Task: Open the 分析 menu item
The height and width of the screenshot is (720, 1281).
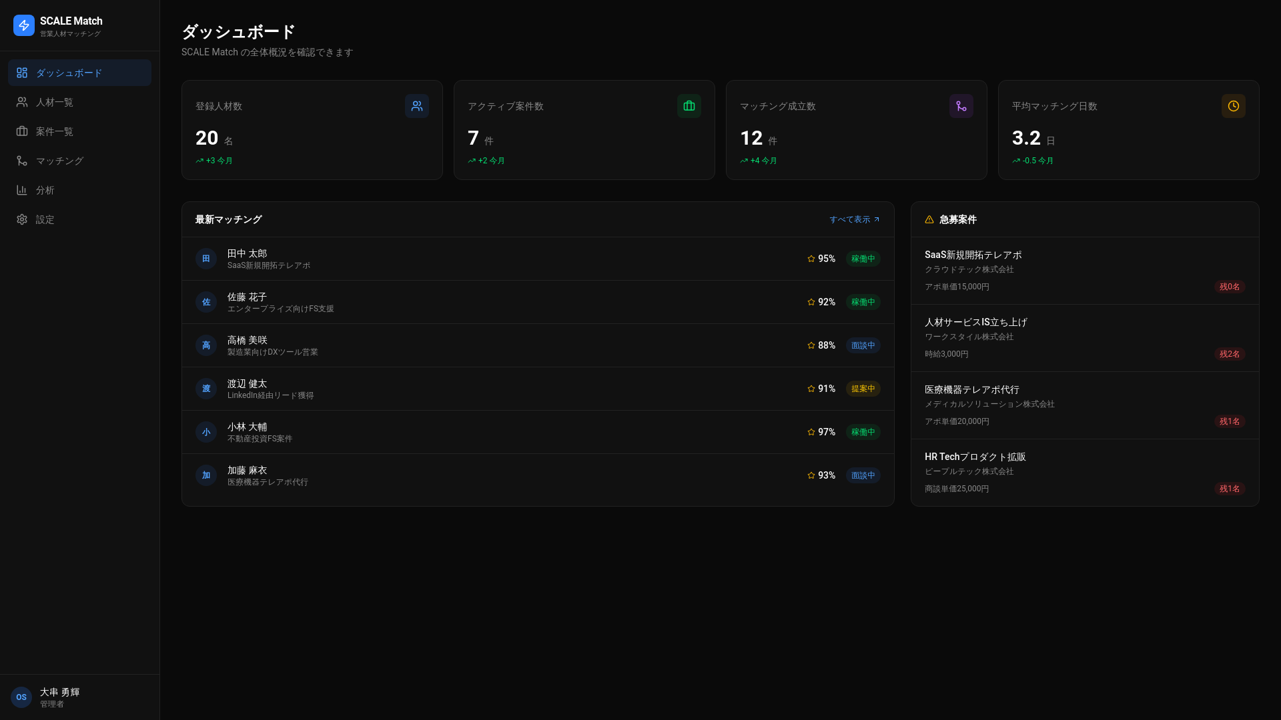Action: [x=79, y=190]
